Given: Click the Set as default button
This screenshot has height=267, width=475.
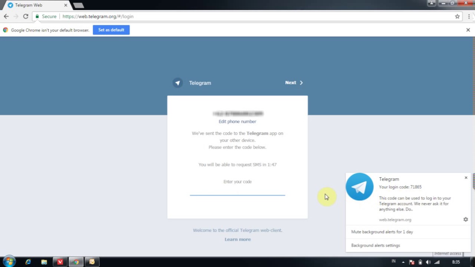Looking at the screenshot, I should point(111,30).
